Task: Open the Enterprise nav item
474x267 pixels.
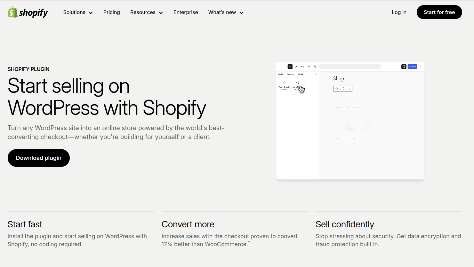Action: 186,12
